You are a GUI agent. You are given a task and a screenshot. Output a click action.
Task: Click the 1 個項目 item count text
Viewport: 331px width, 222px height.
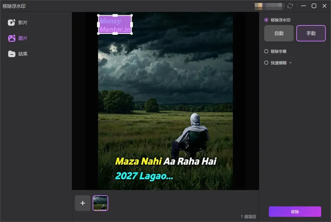pos(248,217)
